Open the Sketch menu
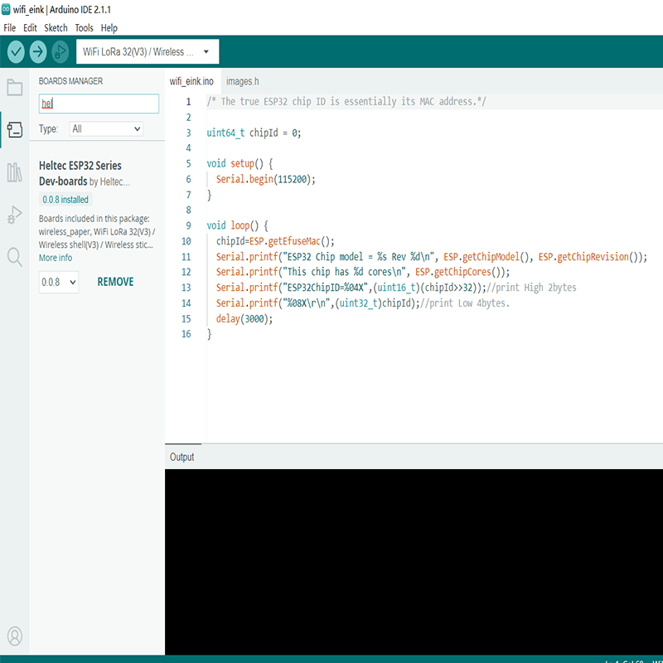663x663 pixels. click(56, 28)
